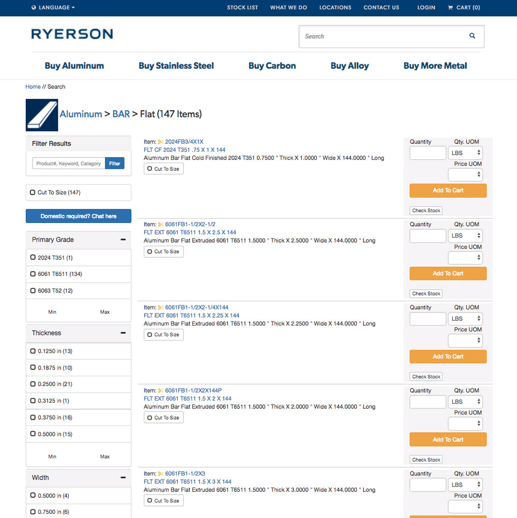The height and width of the screenshot is (518, 517).
Task: Check the 0.3125 in thickness filter
Action: click(33, 401)
